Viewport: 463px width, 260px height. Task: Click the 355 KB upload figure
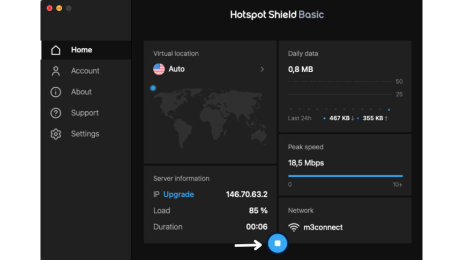tap(373, 118)
